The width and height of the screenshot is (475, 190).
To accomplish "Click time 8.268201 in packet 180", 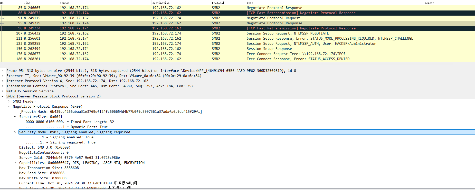I will tap(32, 59).
